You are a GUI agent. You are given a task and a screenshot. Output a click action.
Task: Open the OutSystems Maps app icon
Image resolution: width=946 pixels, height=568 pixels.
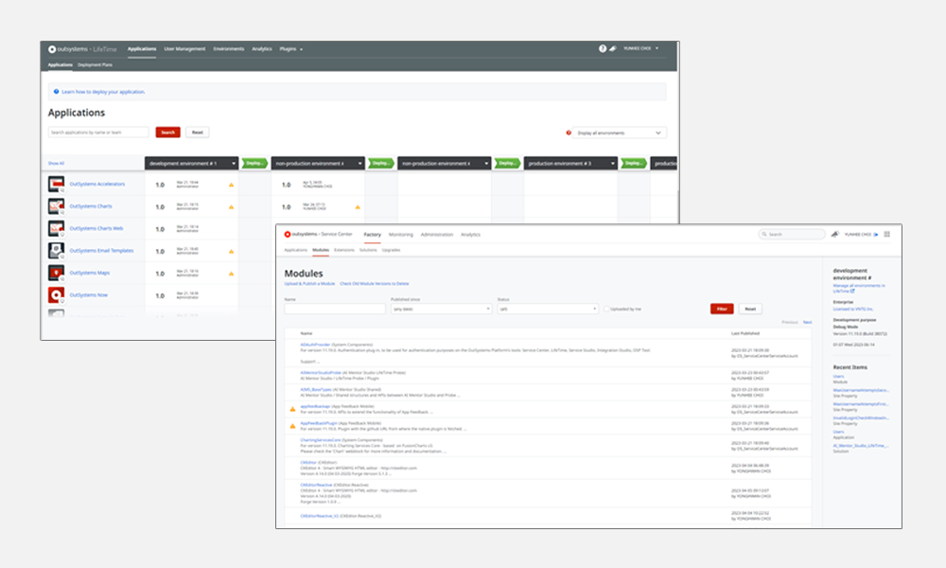56,273
